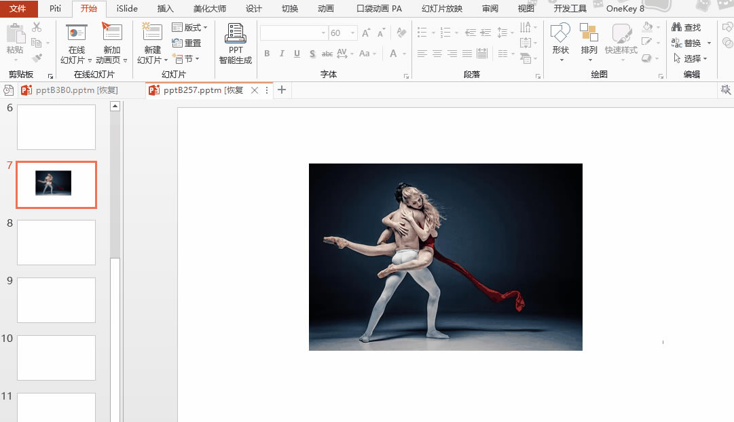Open the font size dropdown
The height and width of the screenshot is (422, 734).
pyautogui.click(x=351, y=33)
